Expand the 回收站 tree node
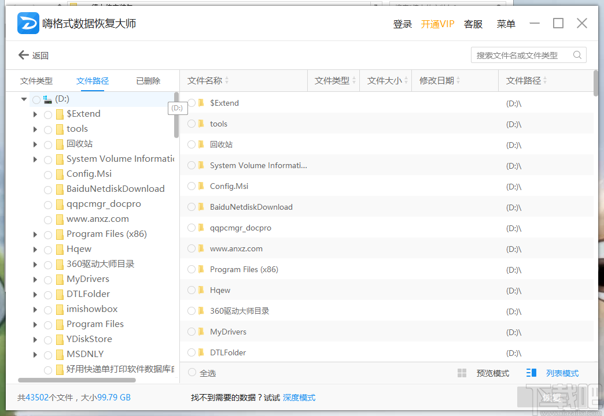 coord(35,144)
